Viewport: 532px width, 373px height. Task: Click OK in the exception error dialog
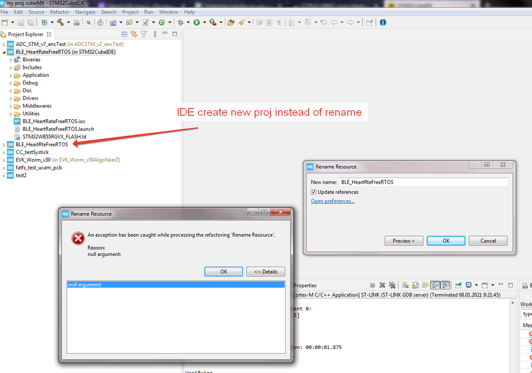pos(223,272)
